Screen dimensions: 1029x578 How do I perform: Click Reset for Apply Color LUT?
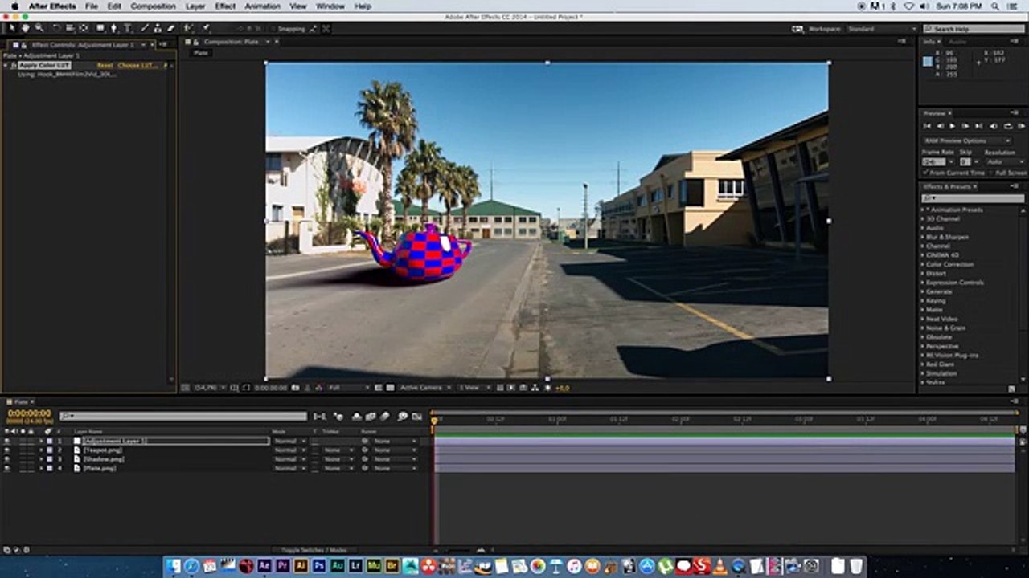click(105, 65)
